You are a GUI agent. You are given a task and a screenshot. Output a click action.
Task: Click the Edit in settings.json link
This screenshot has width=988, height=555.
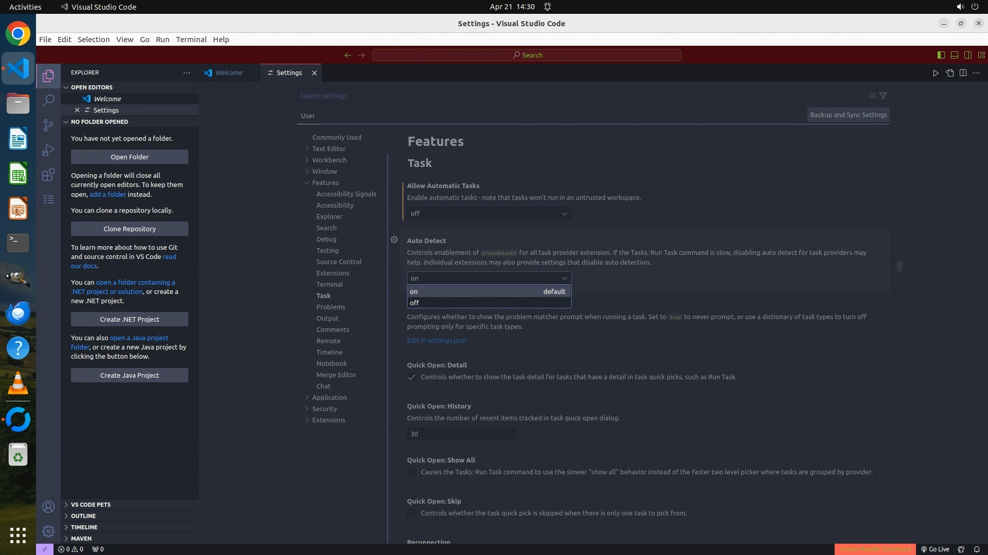click(x=436, y=340)
